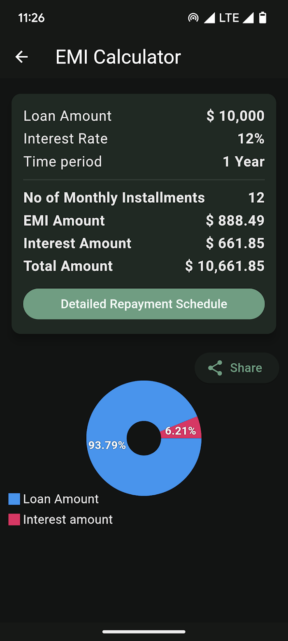Image resolution: width=288 pixels, height=641 pixels.
Task: Tap the bottom navigation gesture handle
Action: click(x=144, y=632)
